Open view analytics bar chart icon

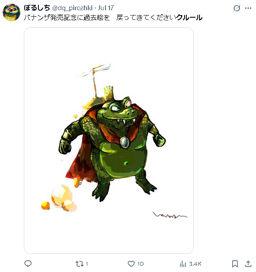183,264
